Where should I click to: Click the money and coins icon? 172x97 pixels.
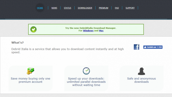coord(30,71)
